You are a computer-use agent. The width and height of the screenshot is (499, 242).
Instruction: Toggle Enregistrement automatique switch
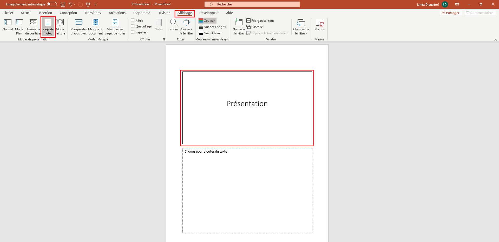(x=52, y=4)
